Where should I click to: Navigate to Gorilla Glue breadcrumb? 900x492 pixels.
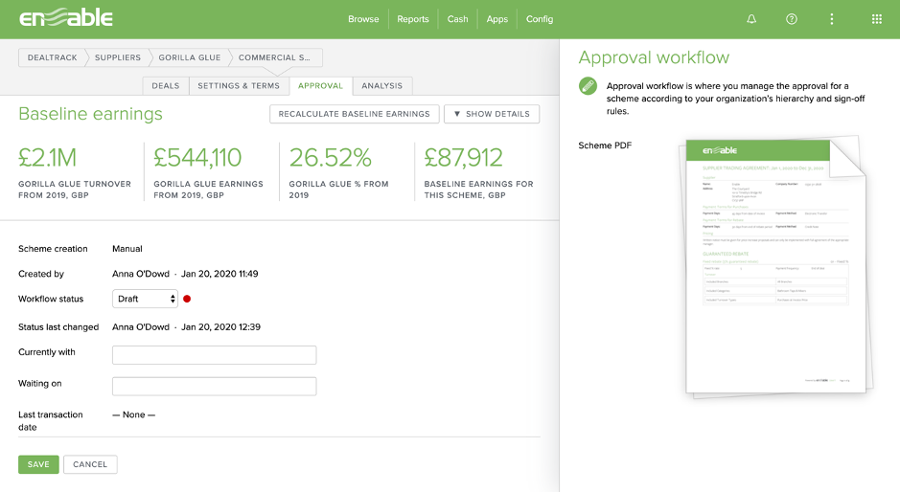coord(190,57)
